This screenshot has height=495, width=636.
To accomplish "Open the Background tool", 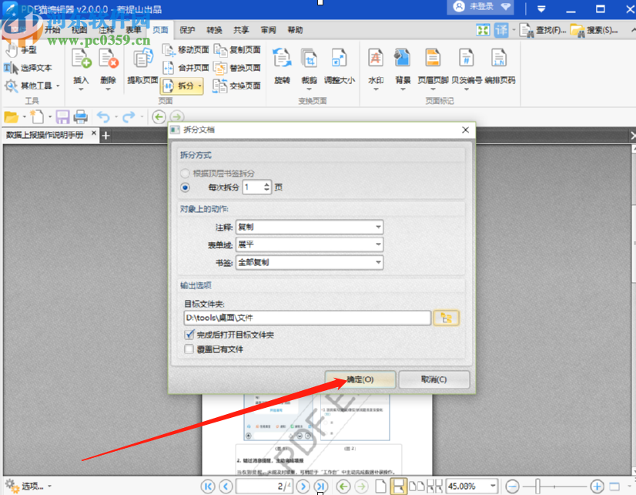I will pyautogui.click(x=403, y=66).
